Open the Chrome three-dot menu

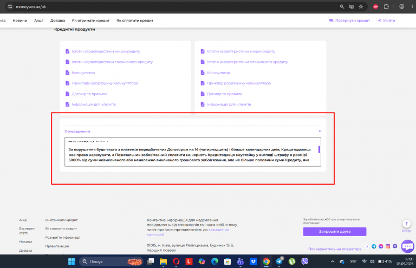(412, 6)
